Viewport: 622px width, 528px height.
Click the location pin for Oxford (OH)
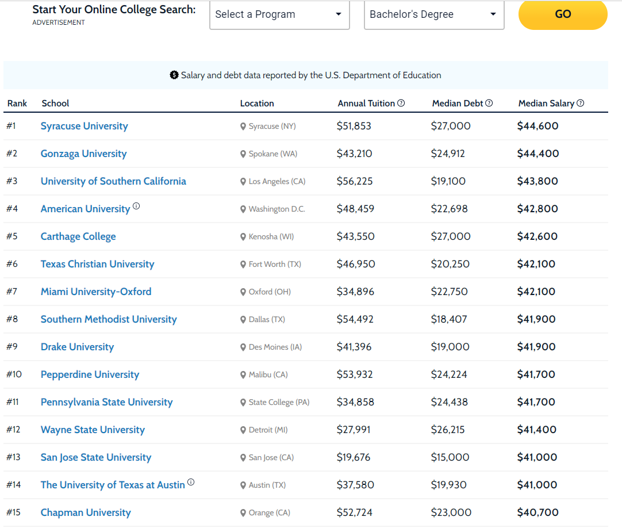pos(243,292)
